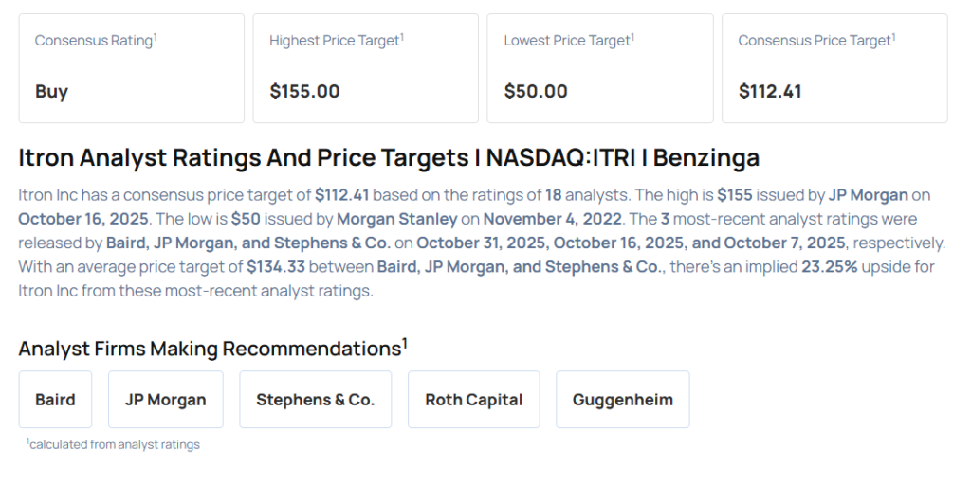Open the Consensus Price Target card label
The height and width of the screenshot is (485, 971).
tap(815, 41)
